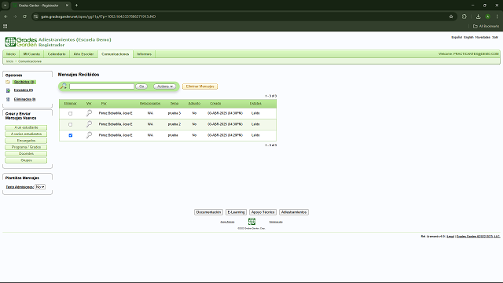Click the Enviados sent icon

point(8,90)
